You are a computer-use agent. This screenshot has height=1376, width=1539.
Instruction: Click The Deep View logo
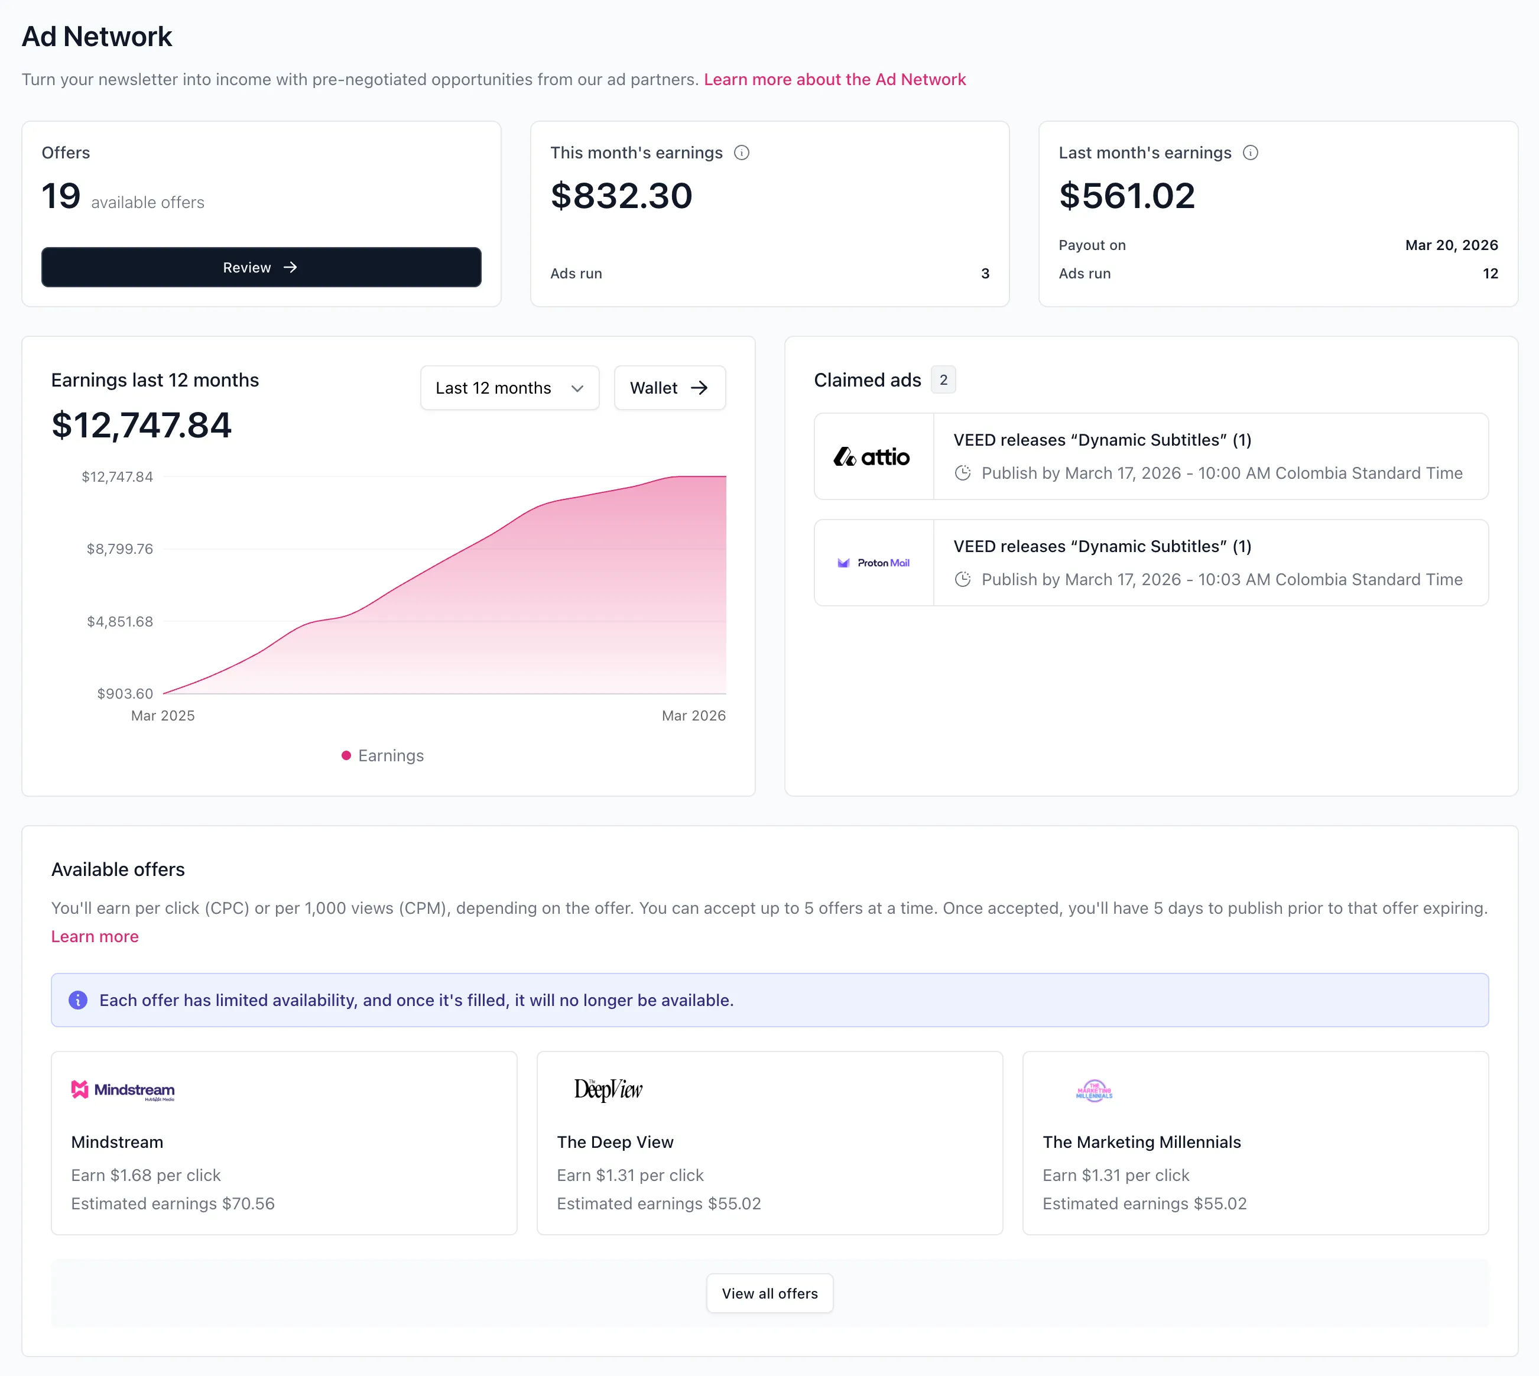click(x=608, y=1089)
